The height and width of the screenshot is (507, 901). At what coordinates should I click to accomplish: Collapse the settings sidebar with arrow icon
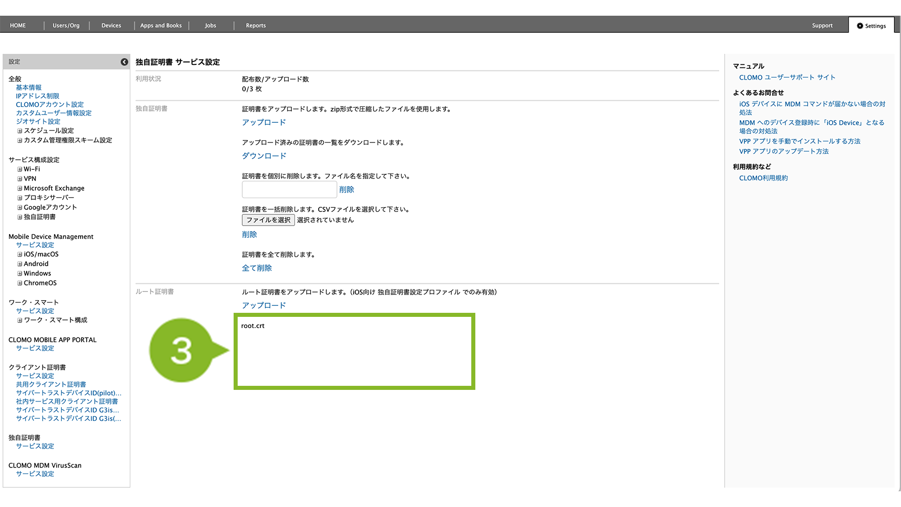124,62
